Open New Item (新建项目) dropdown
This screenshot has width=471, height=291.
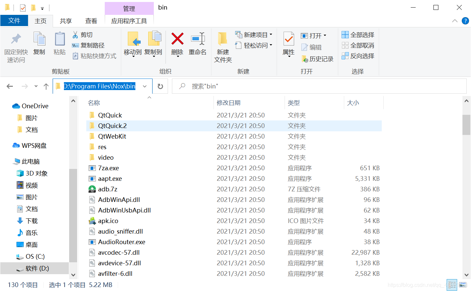pos(254,35)
